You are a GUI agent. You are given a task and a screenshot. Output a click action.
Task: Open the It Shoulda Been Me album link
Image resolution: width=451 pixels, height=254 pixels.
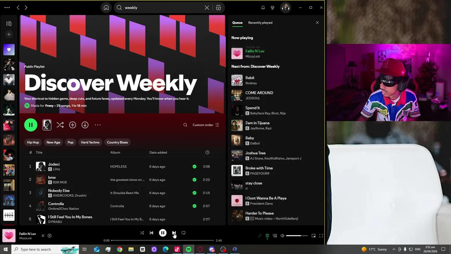(124, 193)
